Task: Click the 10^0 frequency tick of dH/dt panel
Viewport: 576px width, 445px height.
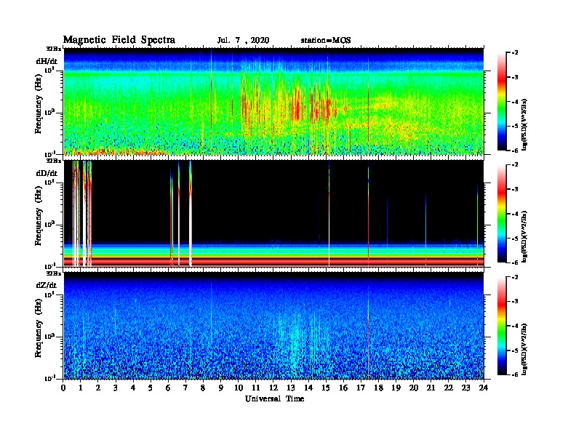Action: 49,113
